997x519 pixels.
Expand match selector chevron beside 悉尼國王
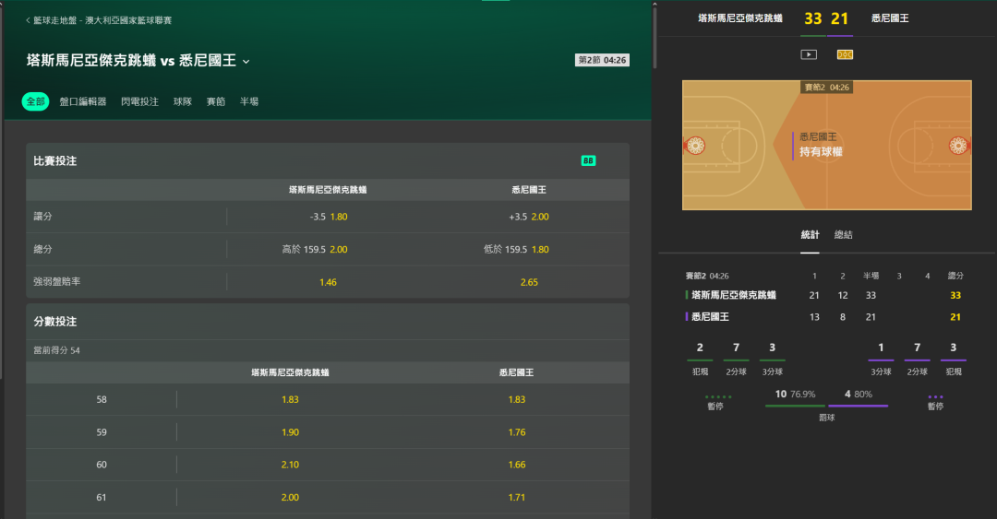(x=246, y=62)
